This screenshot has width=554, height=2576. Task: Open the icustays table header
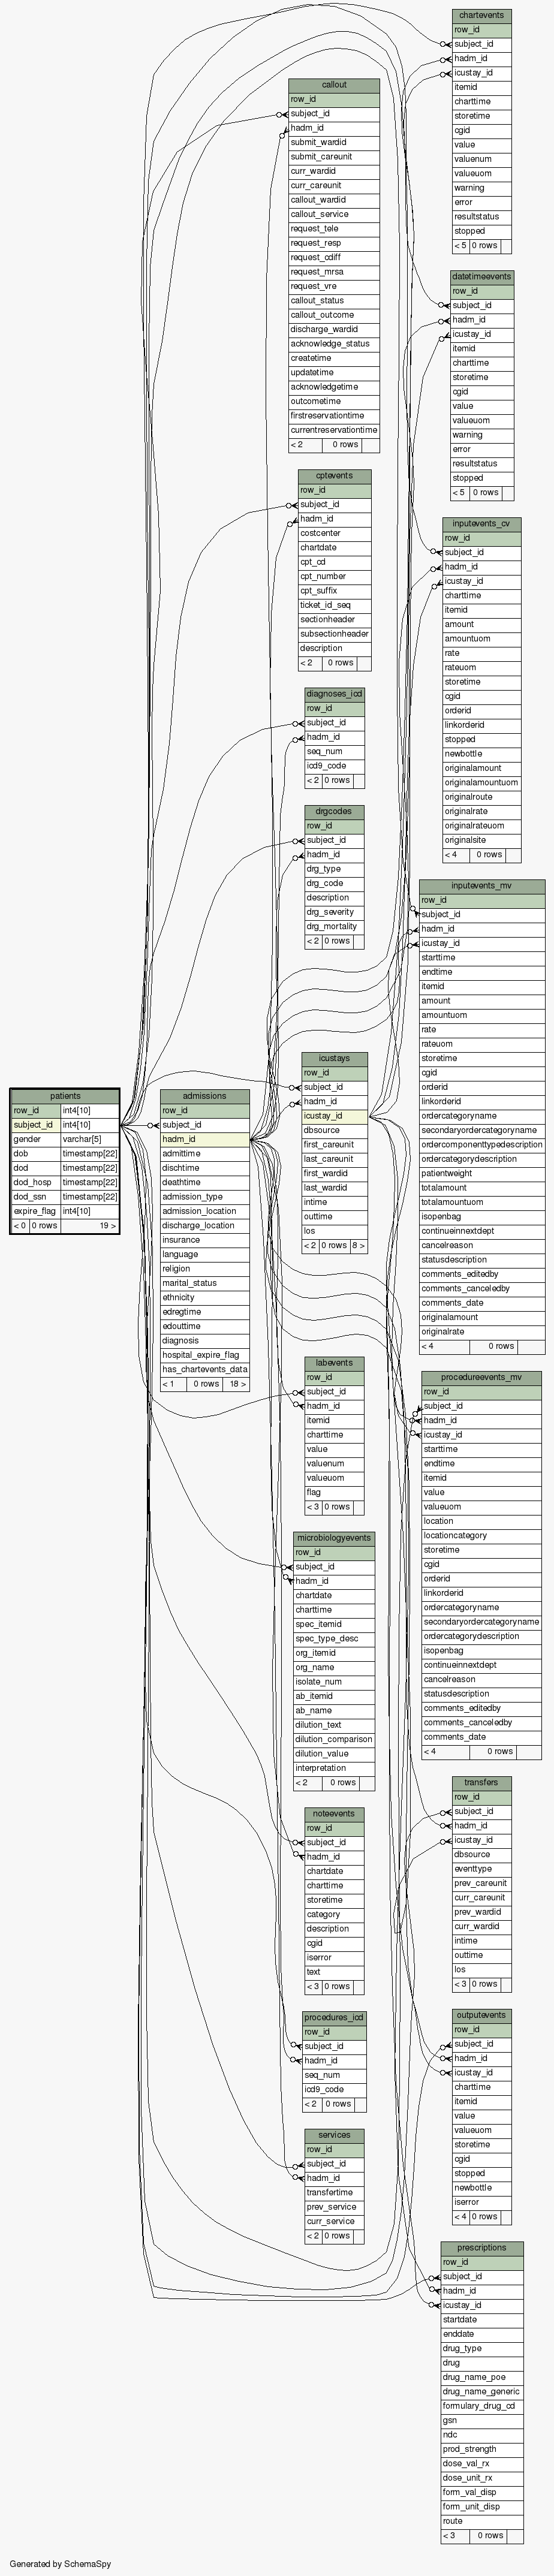pyautogui.click(x=334, y=1058)
